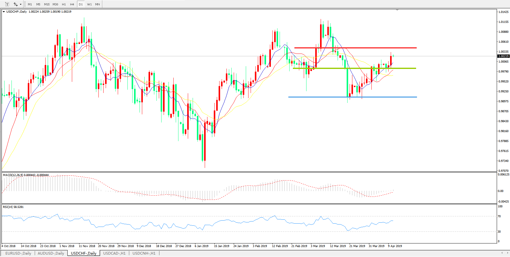Switch timeframe to M1
This screenshot has height=257, width=510.
[30, 4]
